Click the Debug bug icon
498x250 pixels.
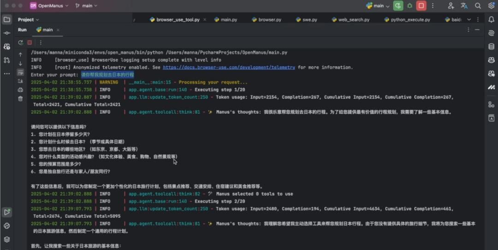[x=409, y=6]
